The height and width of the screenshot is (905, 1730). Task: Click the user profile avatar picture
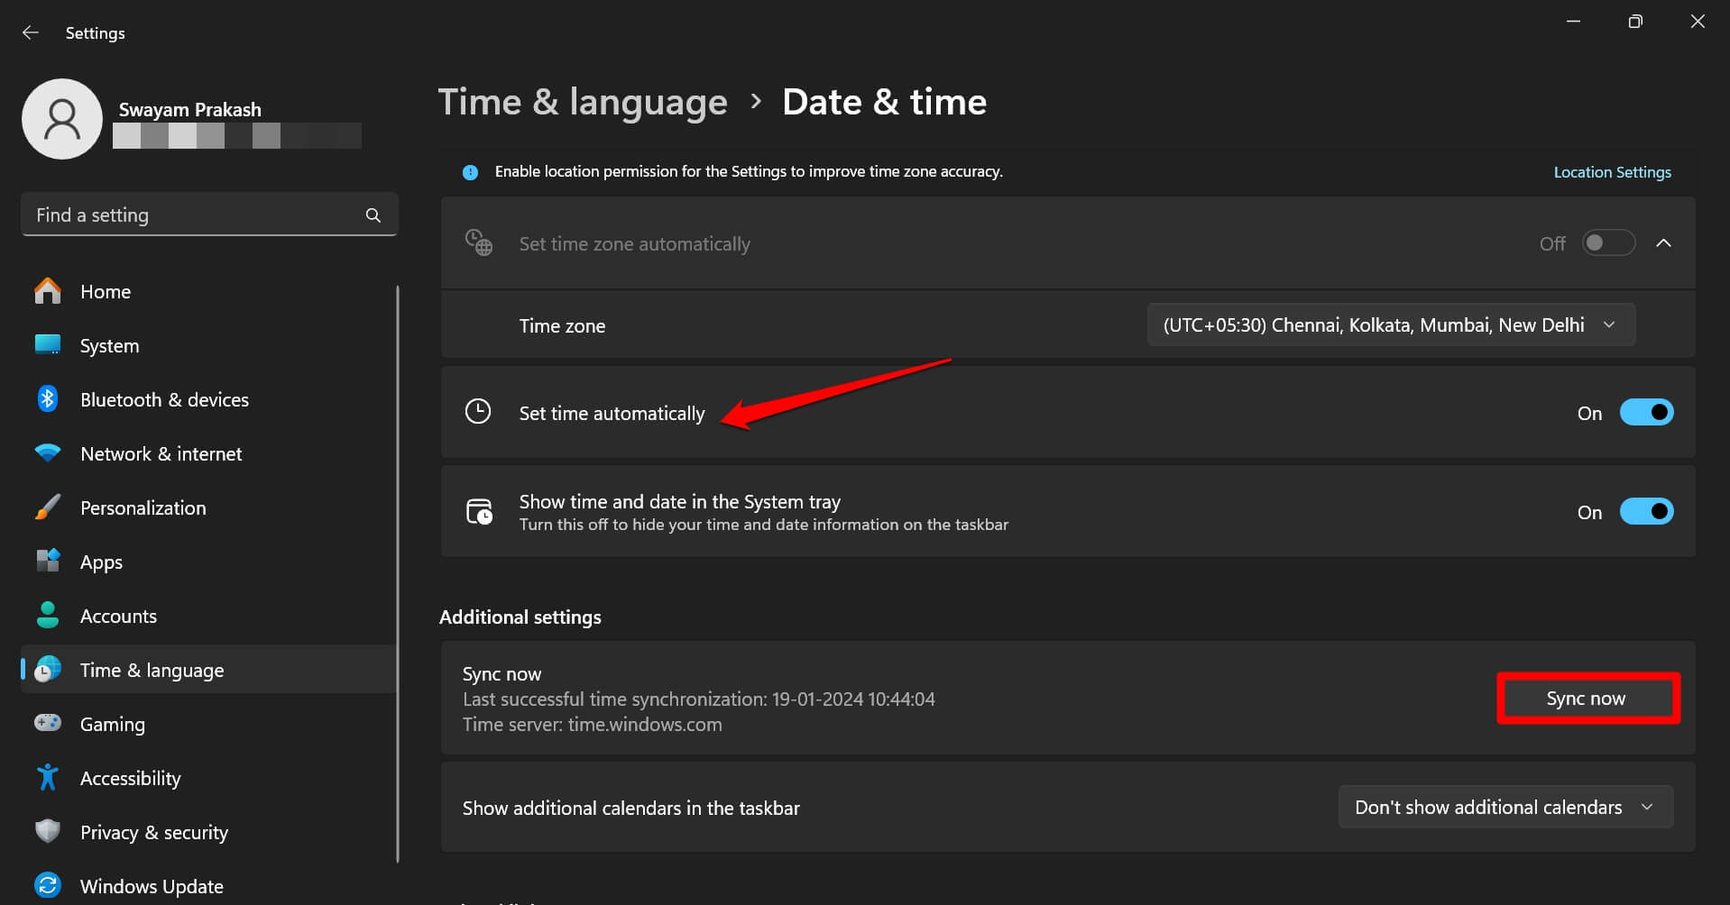(62, 119)
